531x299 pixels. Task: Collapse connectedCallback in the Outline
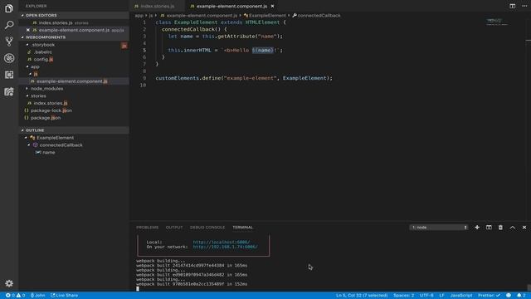[29, 145]
